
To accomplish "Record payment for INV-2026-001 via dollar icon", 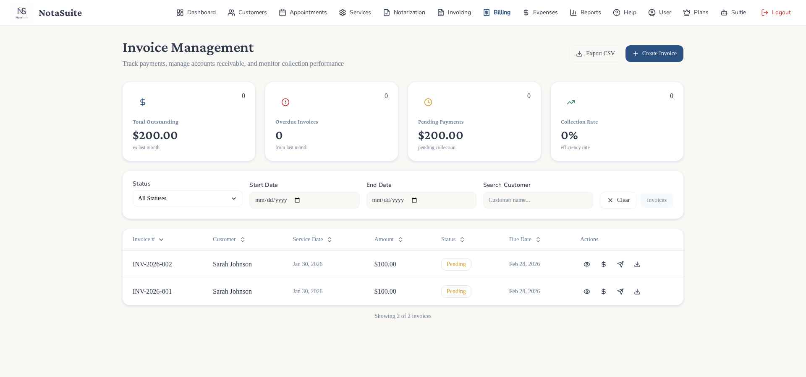I will [604, 292].
